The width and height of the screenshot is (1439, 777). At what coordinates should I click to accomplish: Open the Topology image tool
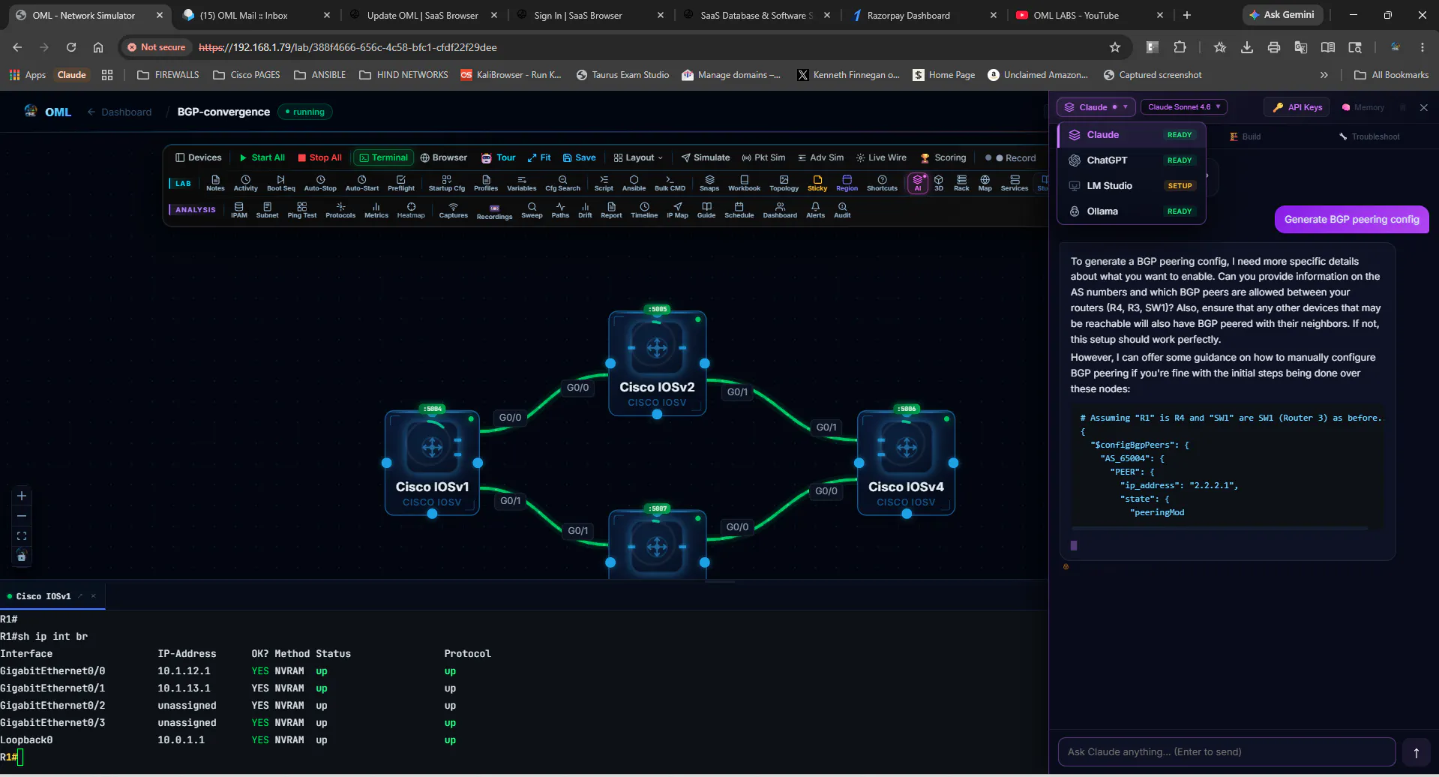tap(784, 183)
